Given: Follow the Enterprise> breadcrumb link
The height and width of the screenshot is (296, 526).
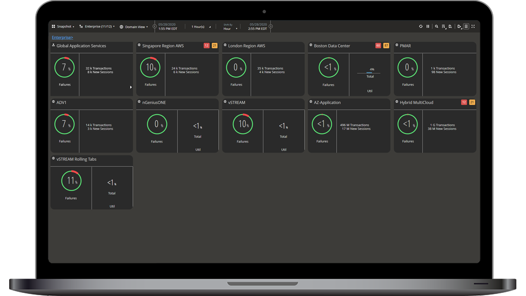Looking at the screenshot, I should tap(62, 38).
